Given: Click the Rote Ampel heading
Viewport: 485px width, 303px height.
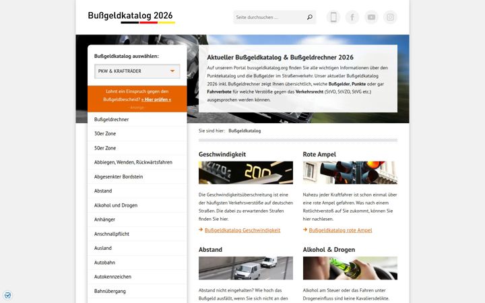Looking at the screenshot, I should (x=319, y=154).
